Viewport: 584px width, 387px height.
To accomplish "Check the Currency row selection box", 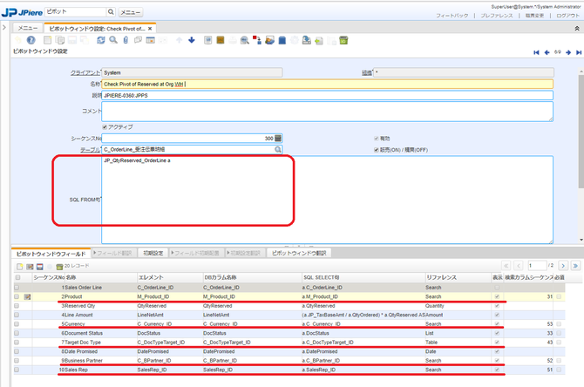I will click(17, 324).
